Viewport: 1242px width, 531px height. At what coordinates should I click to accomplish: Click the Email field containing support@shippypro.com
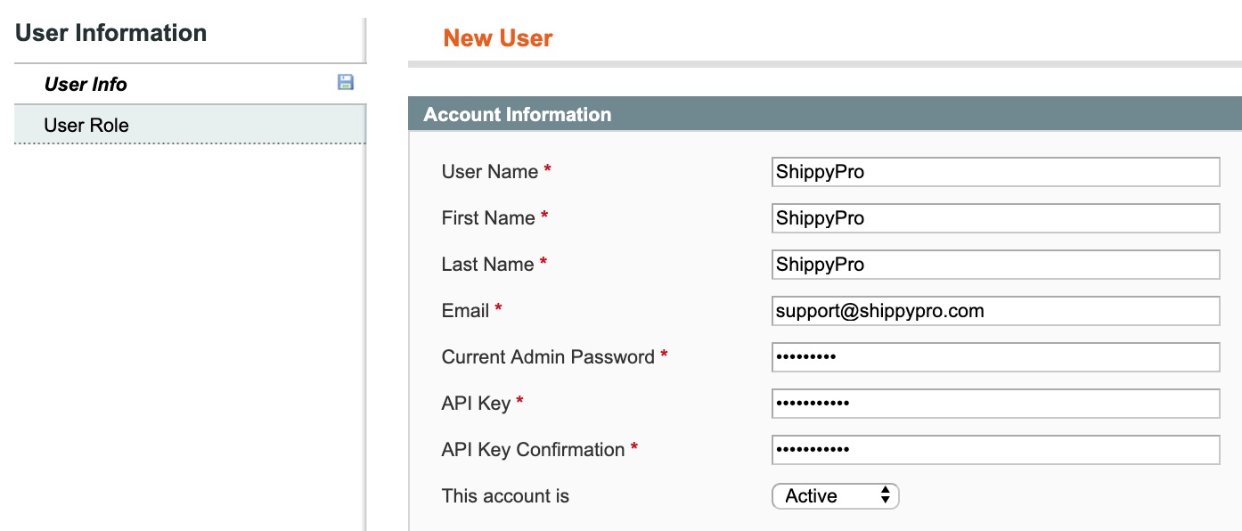pyautogui.click(x=995, y=311)
